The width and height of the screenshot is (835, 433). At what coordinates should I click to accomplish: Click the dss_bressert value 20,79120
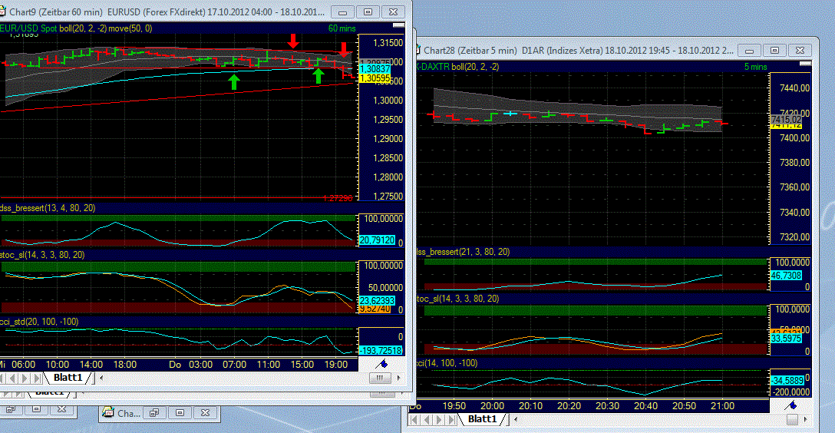click(377, 240)
